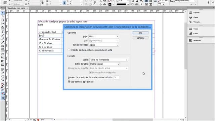Click the fill color swatch in toolbox

pyautogui.click(x=2, y=84)
